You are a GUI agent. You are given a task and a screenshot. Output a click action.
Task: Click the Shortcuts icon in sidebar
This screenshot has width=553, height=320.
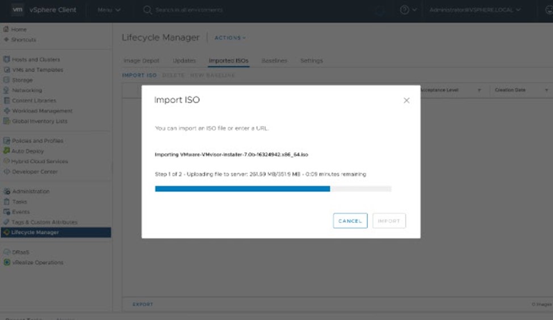pyautogui.click(x=6, y=40)
